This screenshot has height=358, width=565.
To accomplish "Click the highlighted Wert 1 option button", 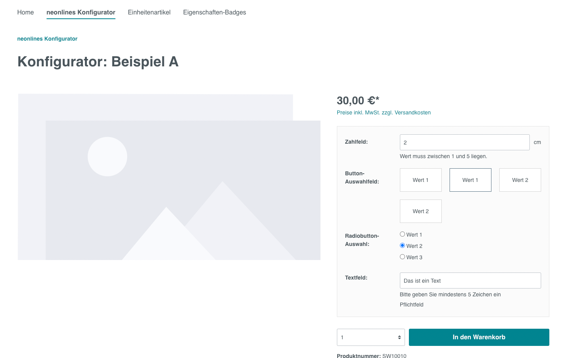I will (x=470, y=180).
